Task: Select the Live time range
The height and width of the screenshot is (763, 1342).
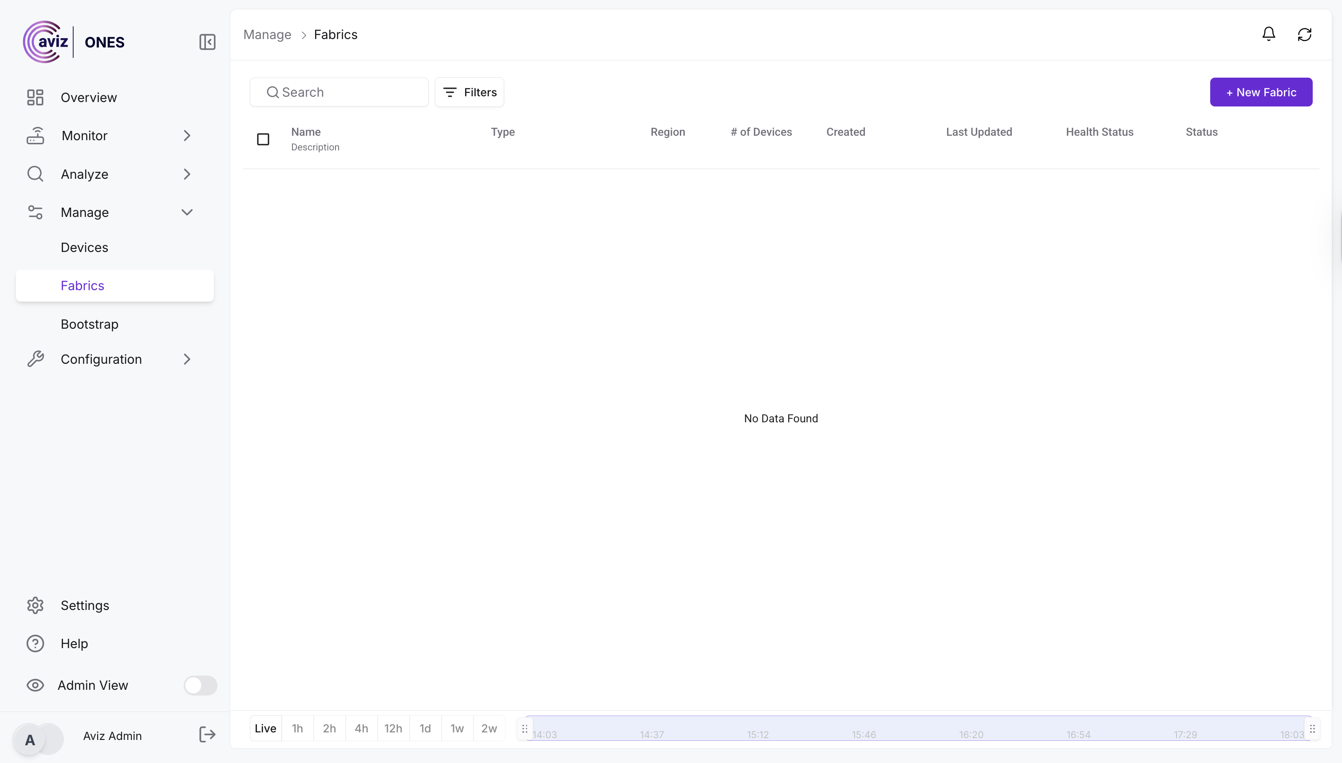Action: [x=265, y=728]
